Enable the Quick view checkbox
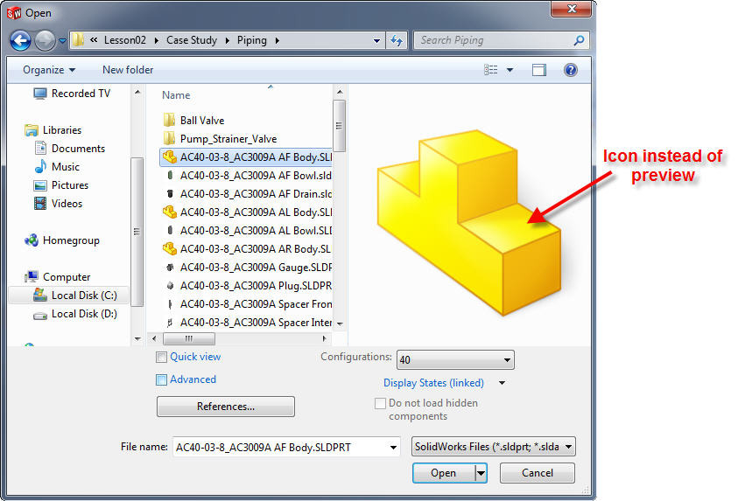Viewport: 752px width, 501px height. pos(162,358)
